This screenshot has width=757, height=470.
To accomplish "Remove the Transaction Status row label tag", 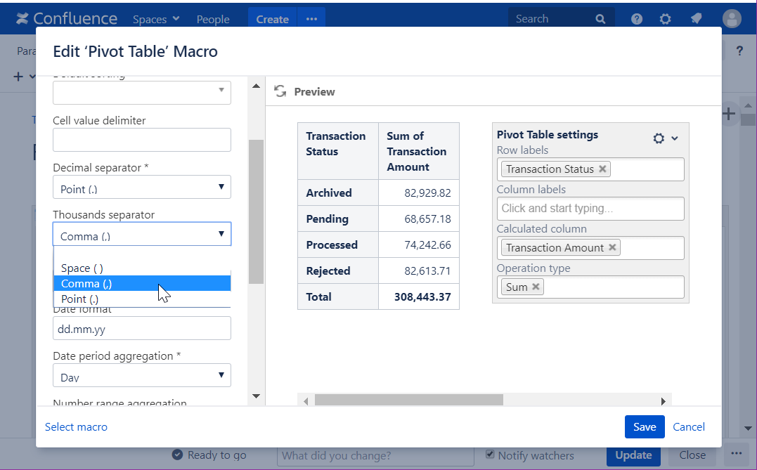I will click(602, 169).
